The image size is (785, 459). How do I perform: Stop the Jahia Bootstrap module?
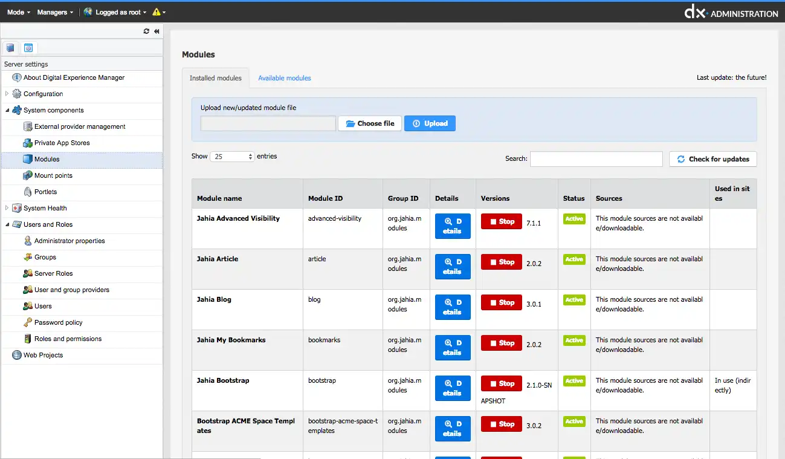tap(501, 383)
